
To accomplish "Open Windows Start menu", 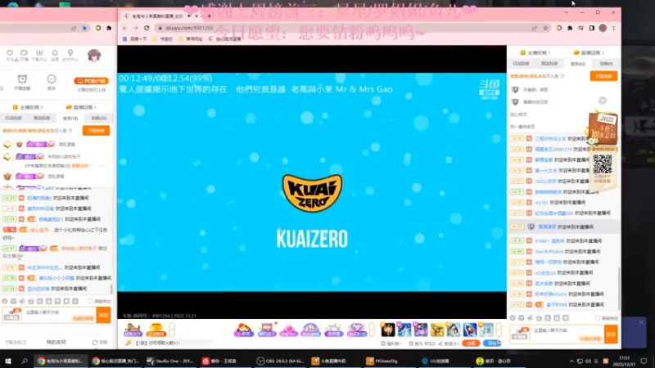I will (x=8, y=361).
